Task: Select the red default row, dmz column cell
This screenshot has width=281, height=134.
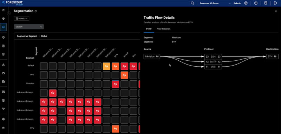Action: (133, 66)
